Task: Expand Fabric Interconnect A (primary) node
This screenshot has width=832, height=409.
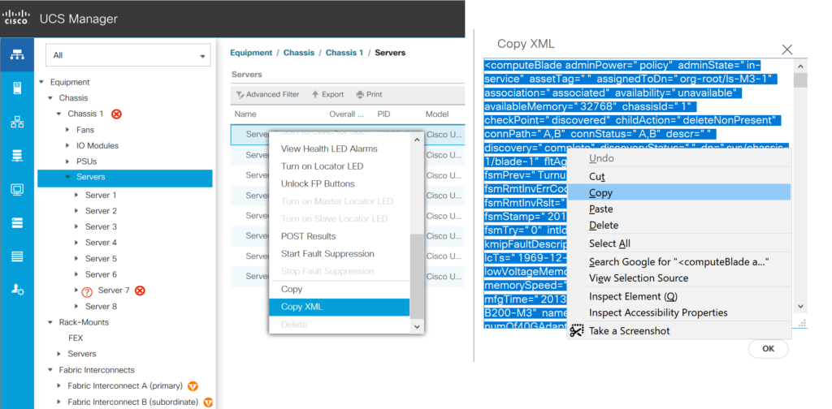Action: click(x=58, y=385)
